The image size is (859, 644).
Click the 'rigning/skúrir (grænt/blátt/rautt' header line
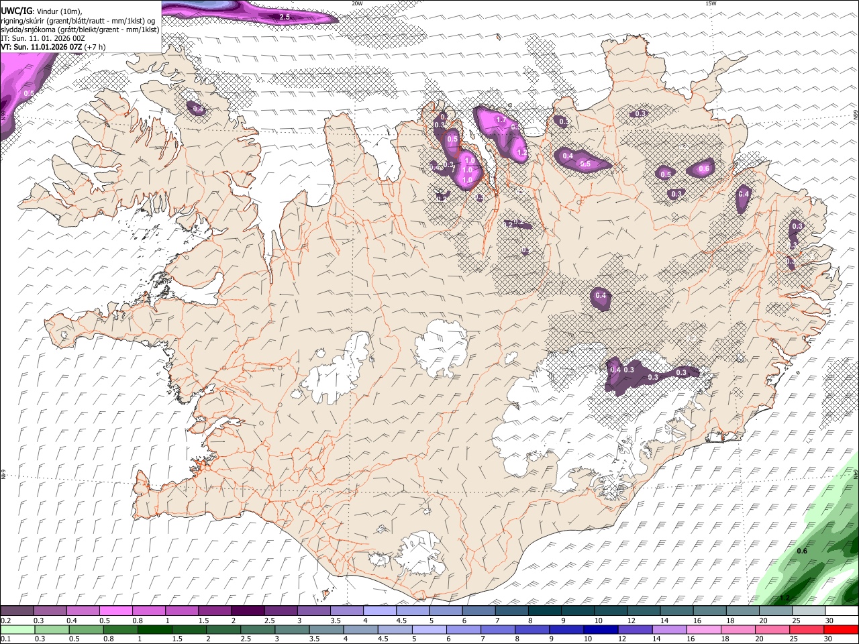(79, 20)
